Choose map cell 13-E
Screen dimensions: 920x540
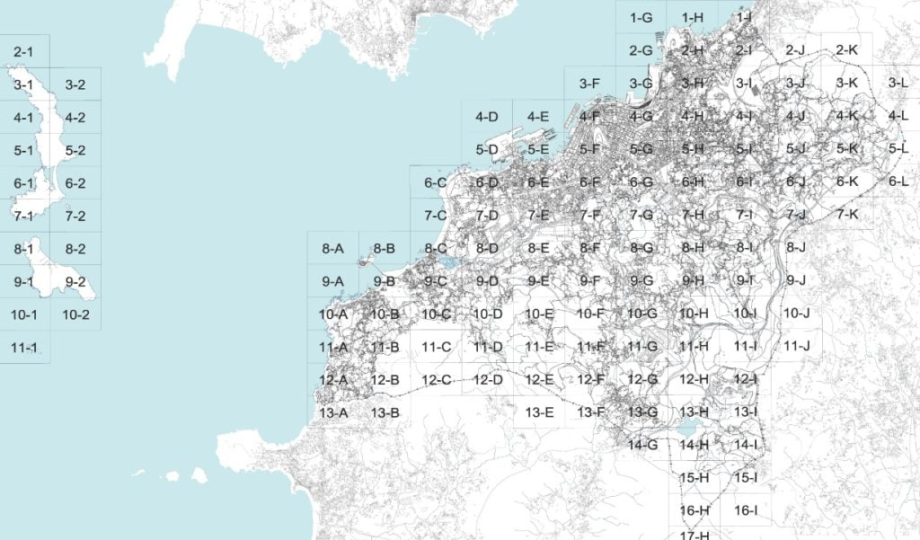539,412
